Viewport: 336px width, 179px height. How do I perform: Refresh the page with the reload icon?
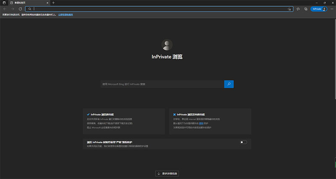click(x=20, y=9)
